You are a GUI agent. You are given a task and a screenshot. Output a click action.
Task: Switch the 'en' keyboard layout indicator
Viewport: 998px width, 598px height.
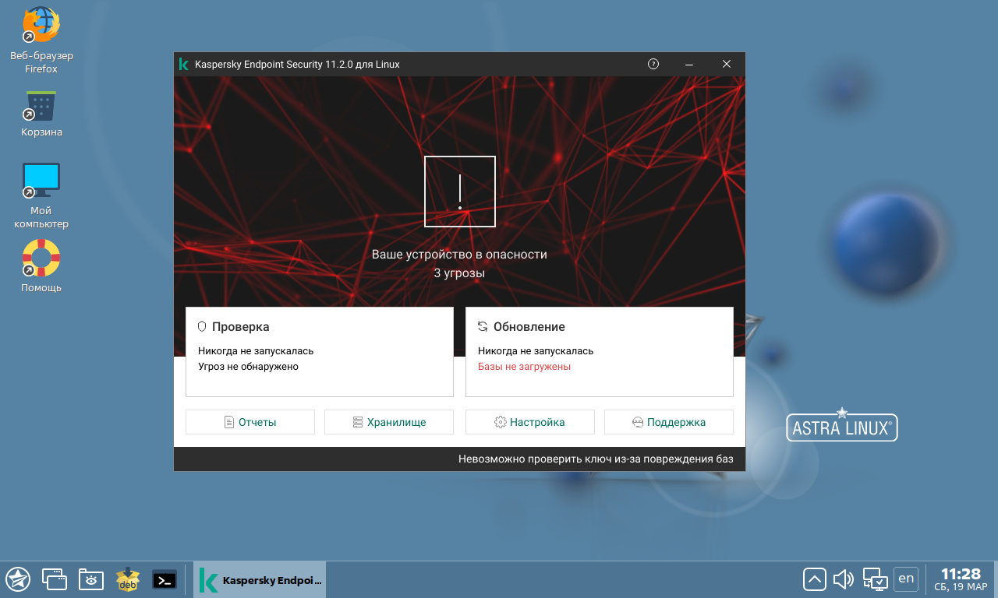906,579
